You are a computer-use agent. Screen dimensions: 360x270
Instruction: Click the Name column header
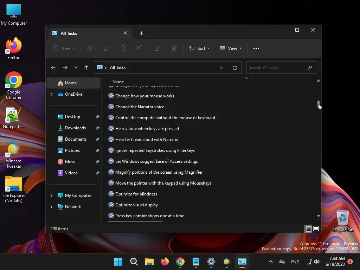118,82
